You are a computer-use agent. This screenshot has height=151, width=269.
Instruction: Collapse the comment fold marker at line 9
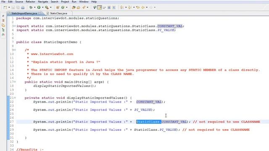15,50
